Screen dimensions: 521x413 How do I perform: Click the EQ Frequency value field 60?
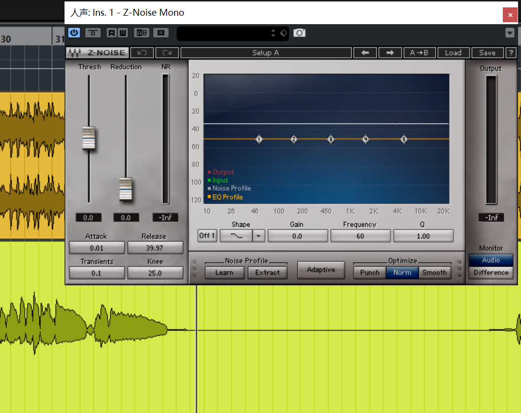tap(360, 236)
